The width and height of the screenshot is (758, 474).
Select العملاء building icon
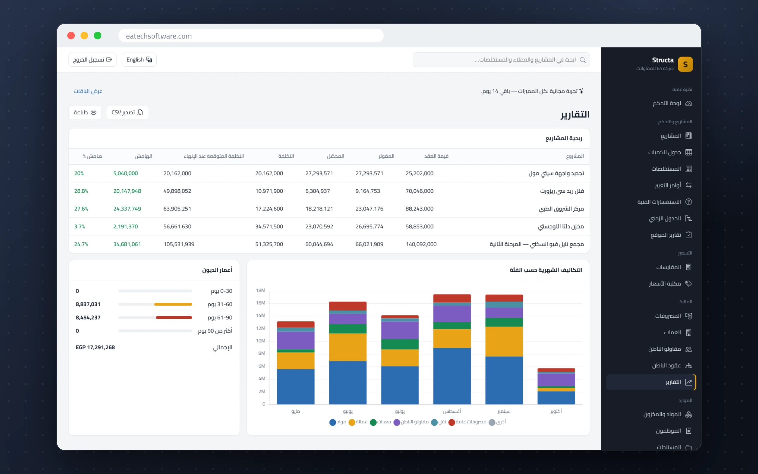(689, 332)
